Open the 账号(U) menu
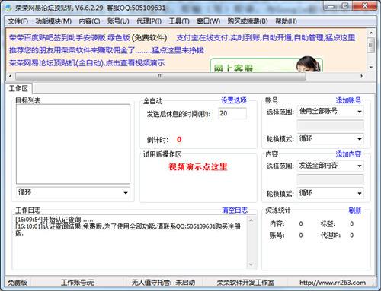 [x=118, y=21]
